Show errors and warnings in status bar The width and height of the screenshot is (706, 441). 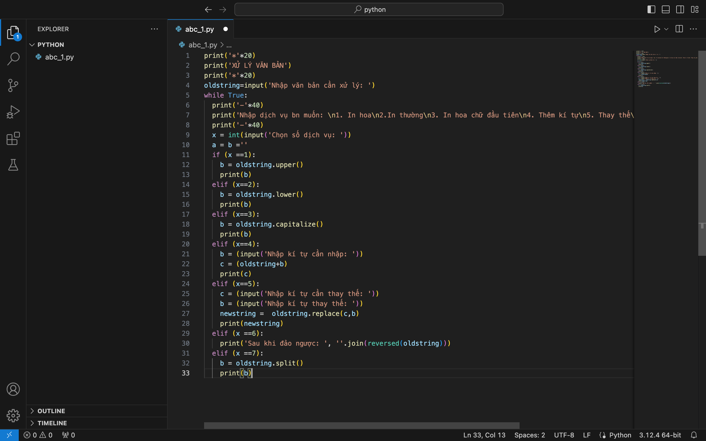click(x=38, y=435)
